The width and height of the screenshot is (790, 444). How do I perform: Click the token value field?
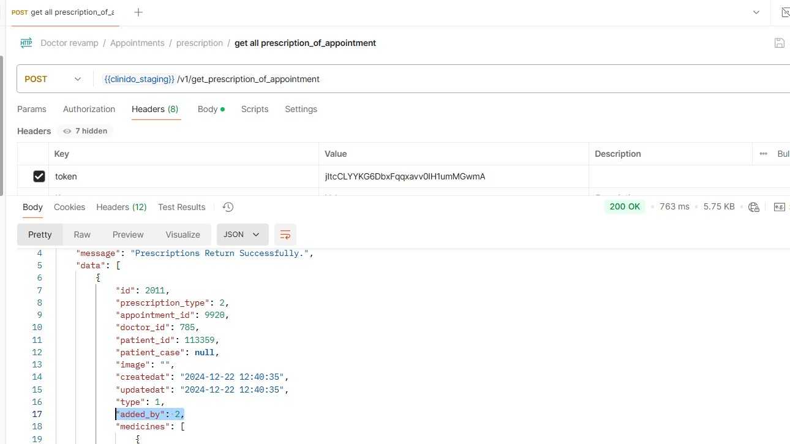pos(453,176)
